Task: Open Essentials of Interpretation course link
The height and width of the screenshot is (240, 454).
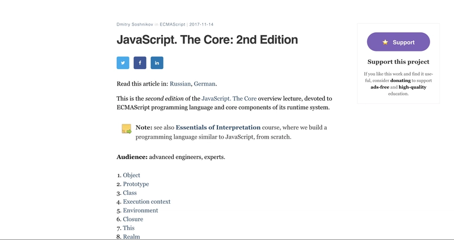Action: (218, 127)
